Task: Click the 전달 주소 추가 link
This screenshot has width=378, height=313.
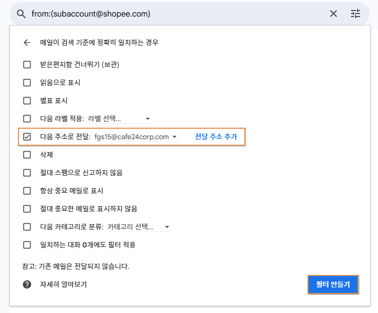Action: [x=216, y=136]
